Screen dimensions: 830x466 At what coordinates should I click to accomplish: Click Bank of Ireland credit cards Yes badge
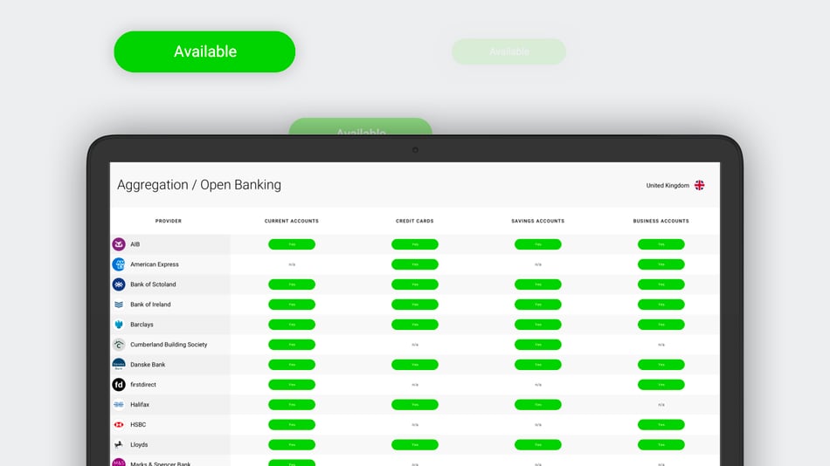click(x=415, y=305)
